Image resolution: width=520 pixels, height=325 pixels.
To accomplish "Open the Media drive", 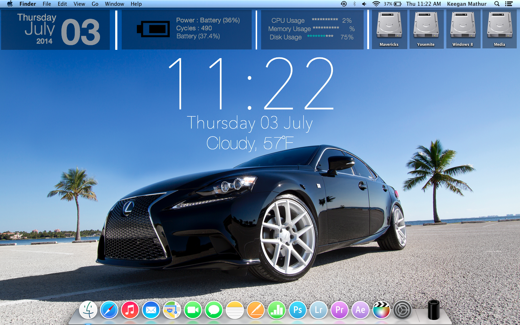I will pyautogui.click(x=500, y=29).
